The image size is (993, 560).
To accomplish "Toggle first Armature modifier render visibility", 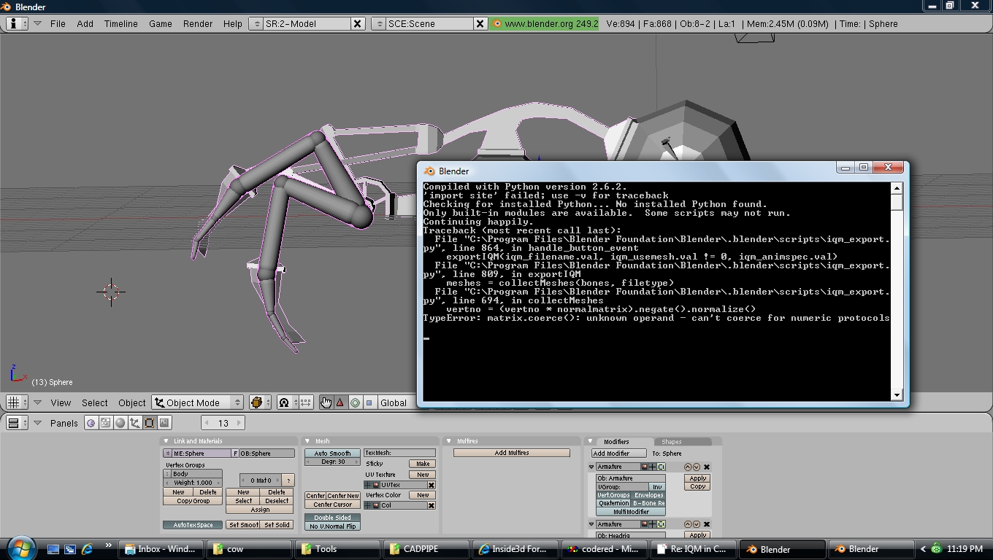I will (x=644, y=467).
